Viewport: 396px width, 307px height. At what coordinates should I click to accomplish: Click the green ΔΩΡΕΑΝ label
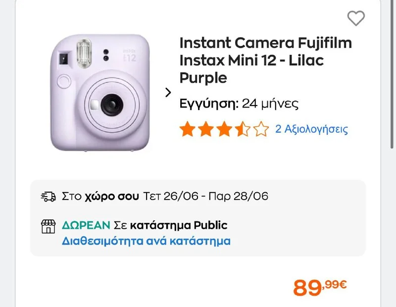(x=86, y=226)
